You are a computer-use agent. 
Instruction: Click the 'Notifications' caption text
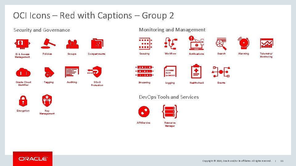pyautogui.click(x=196, y=54)
